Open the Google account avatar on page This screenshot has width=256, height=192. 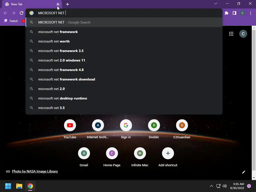pos(243,34)
